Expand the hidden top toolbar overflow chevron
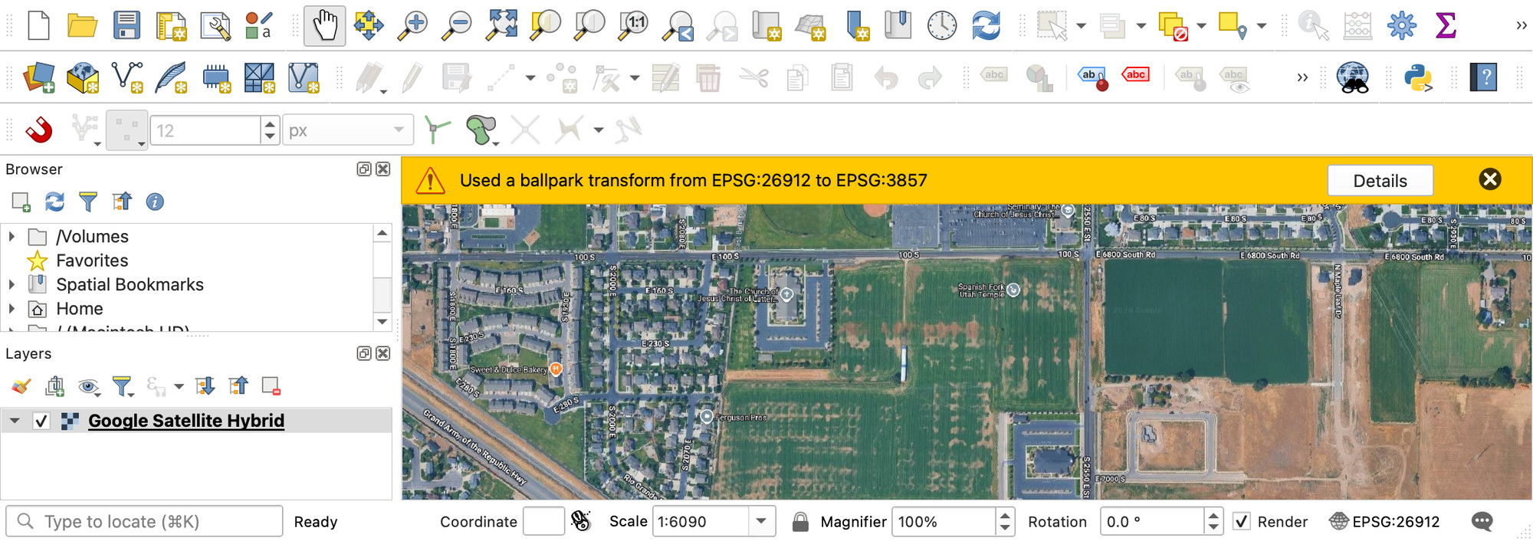Screen dimensions: 1533x541 1521,26
